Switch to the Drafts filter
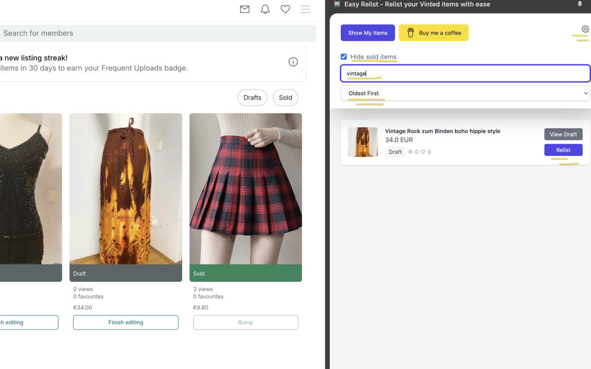This screenshot has height=369, width=591. [252, 97]
